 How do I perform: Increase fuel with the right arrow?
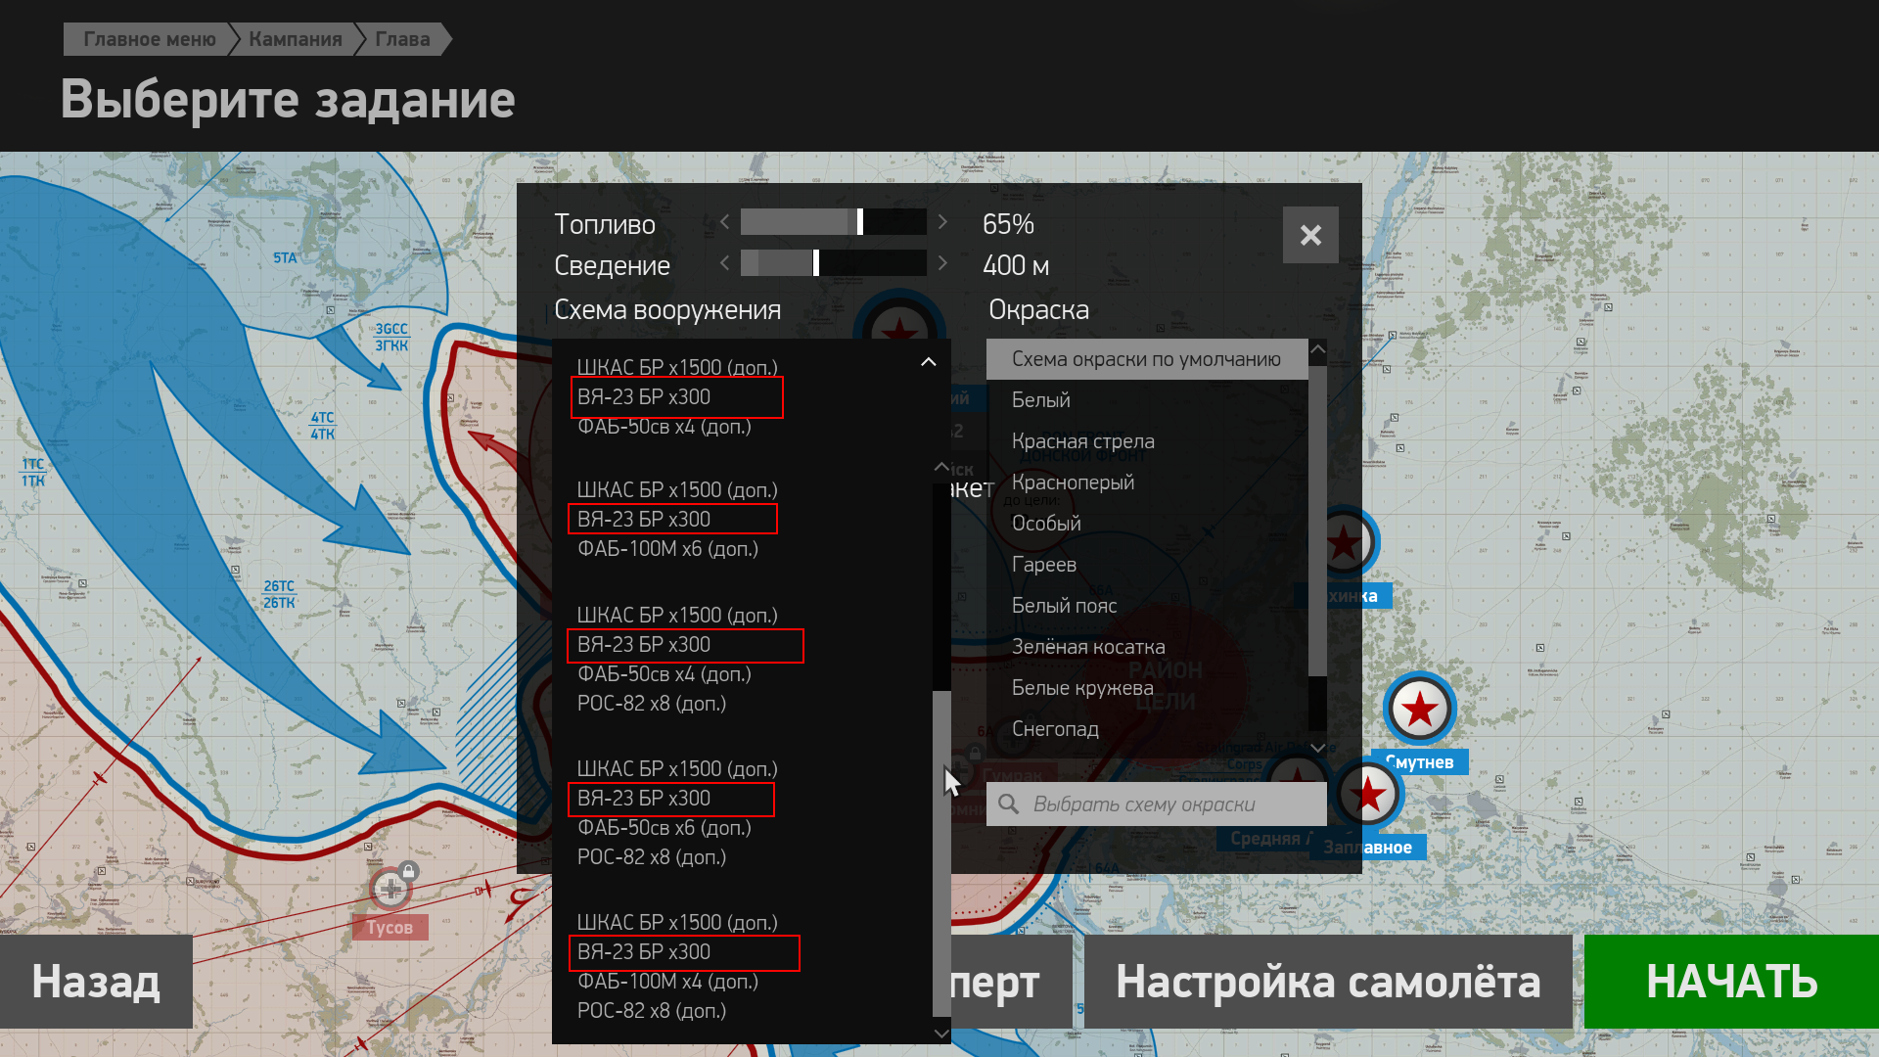pos(942,222)
